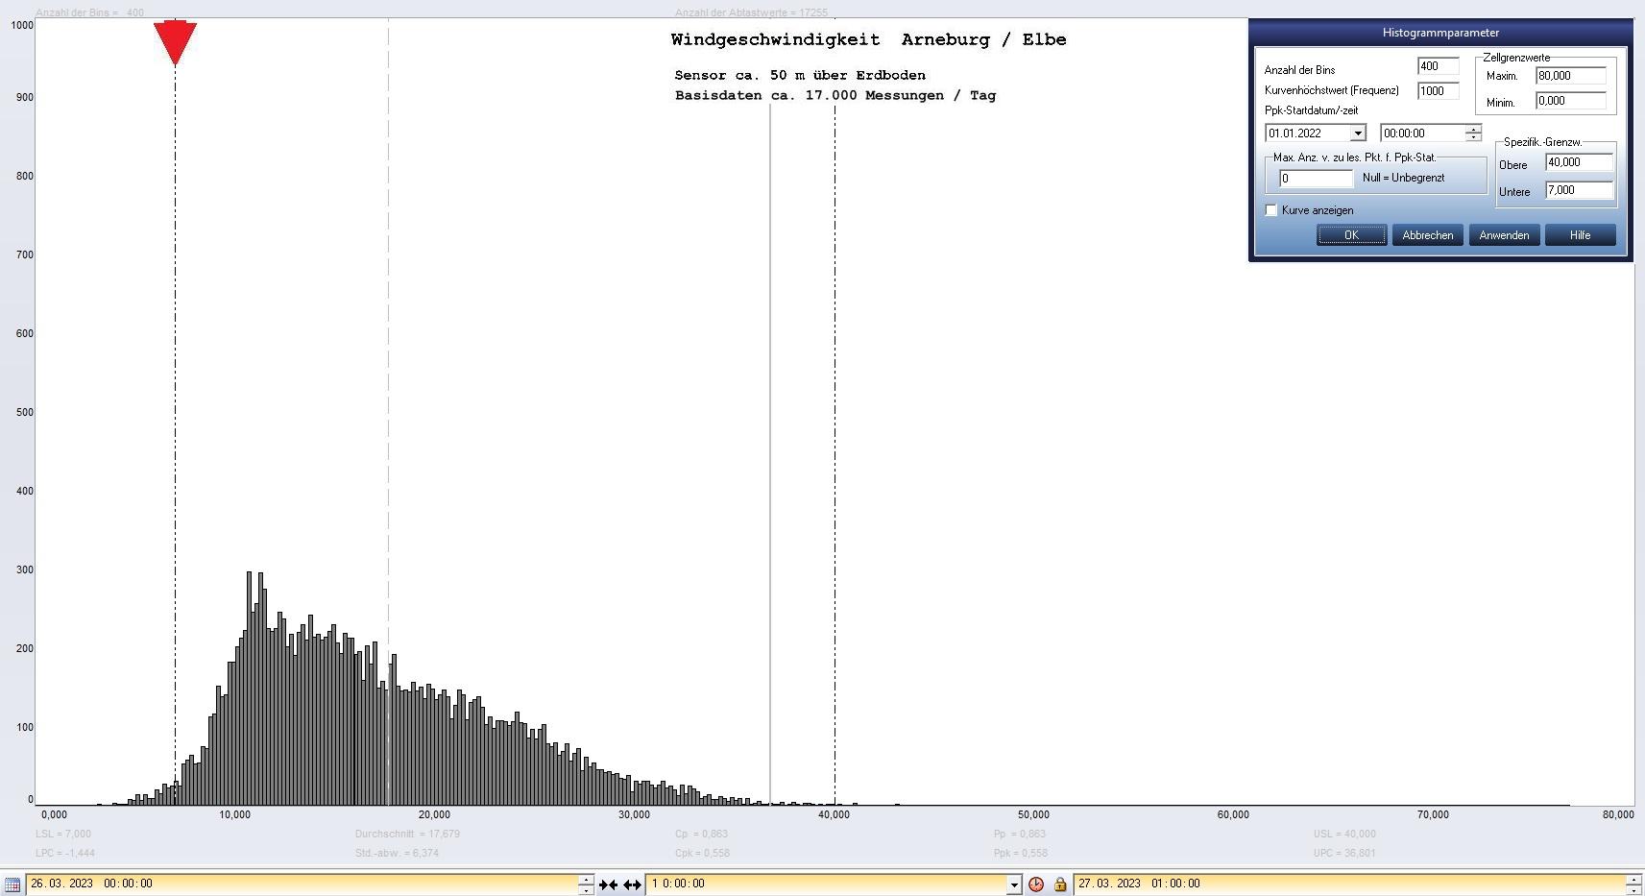Click the Abbrechen button

(1427, 235)
